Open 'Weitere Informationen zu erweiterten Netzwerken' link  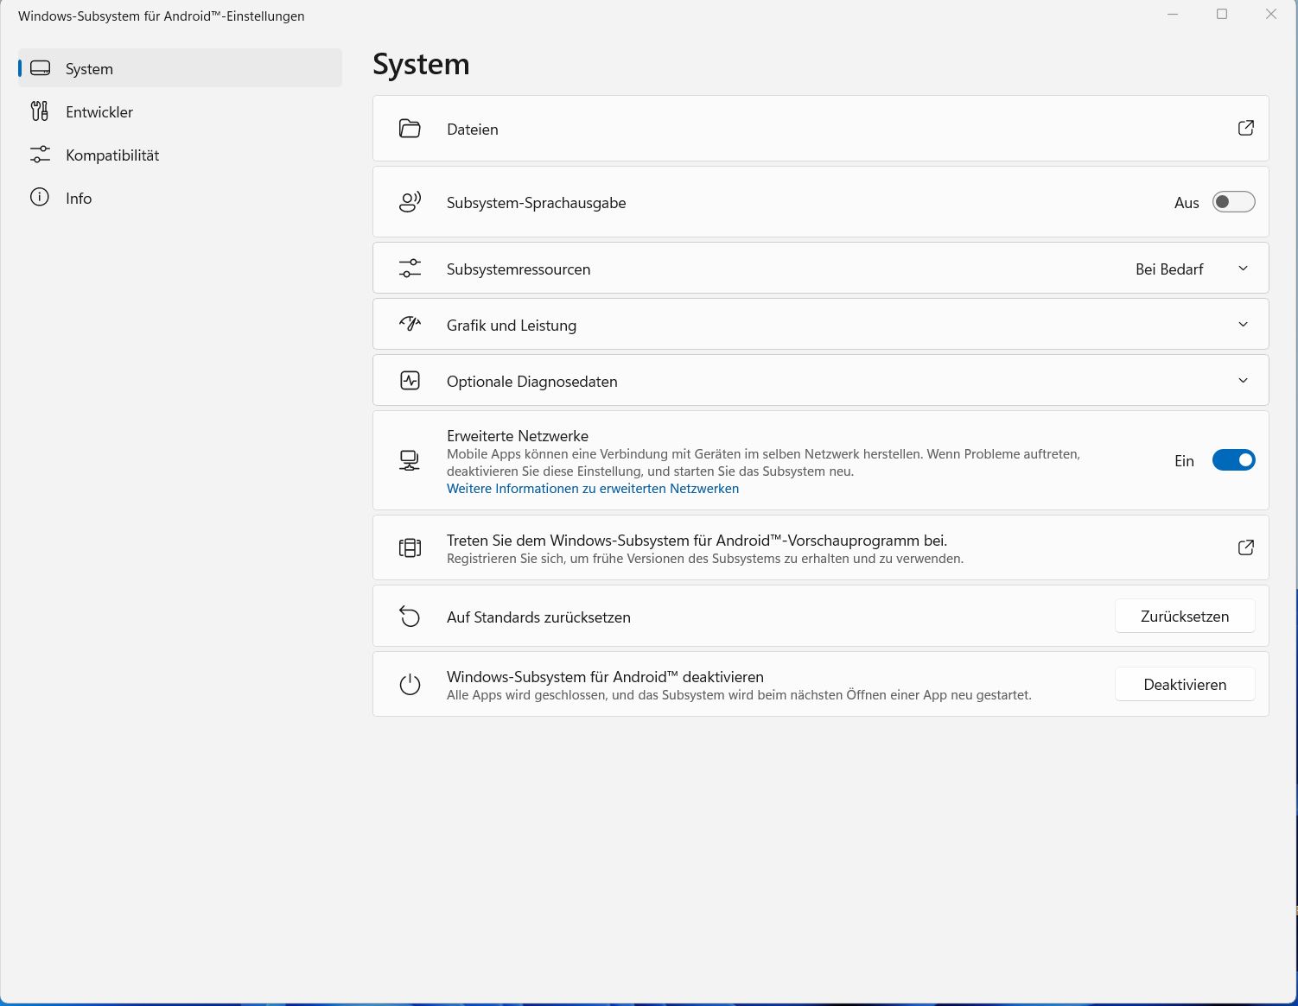click(x=592, y=489)
